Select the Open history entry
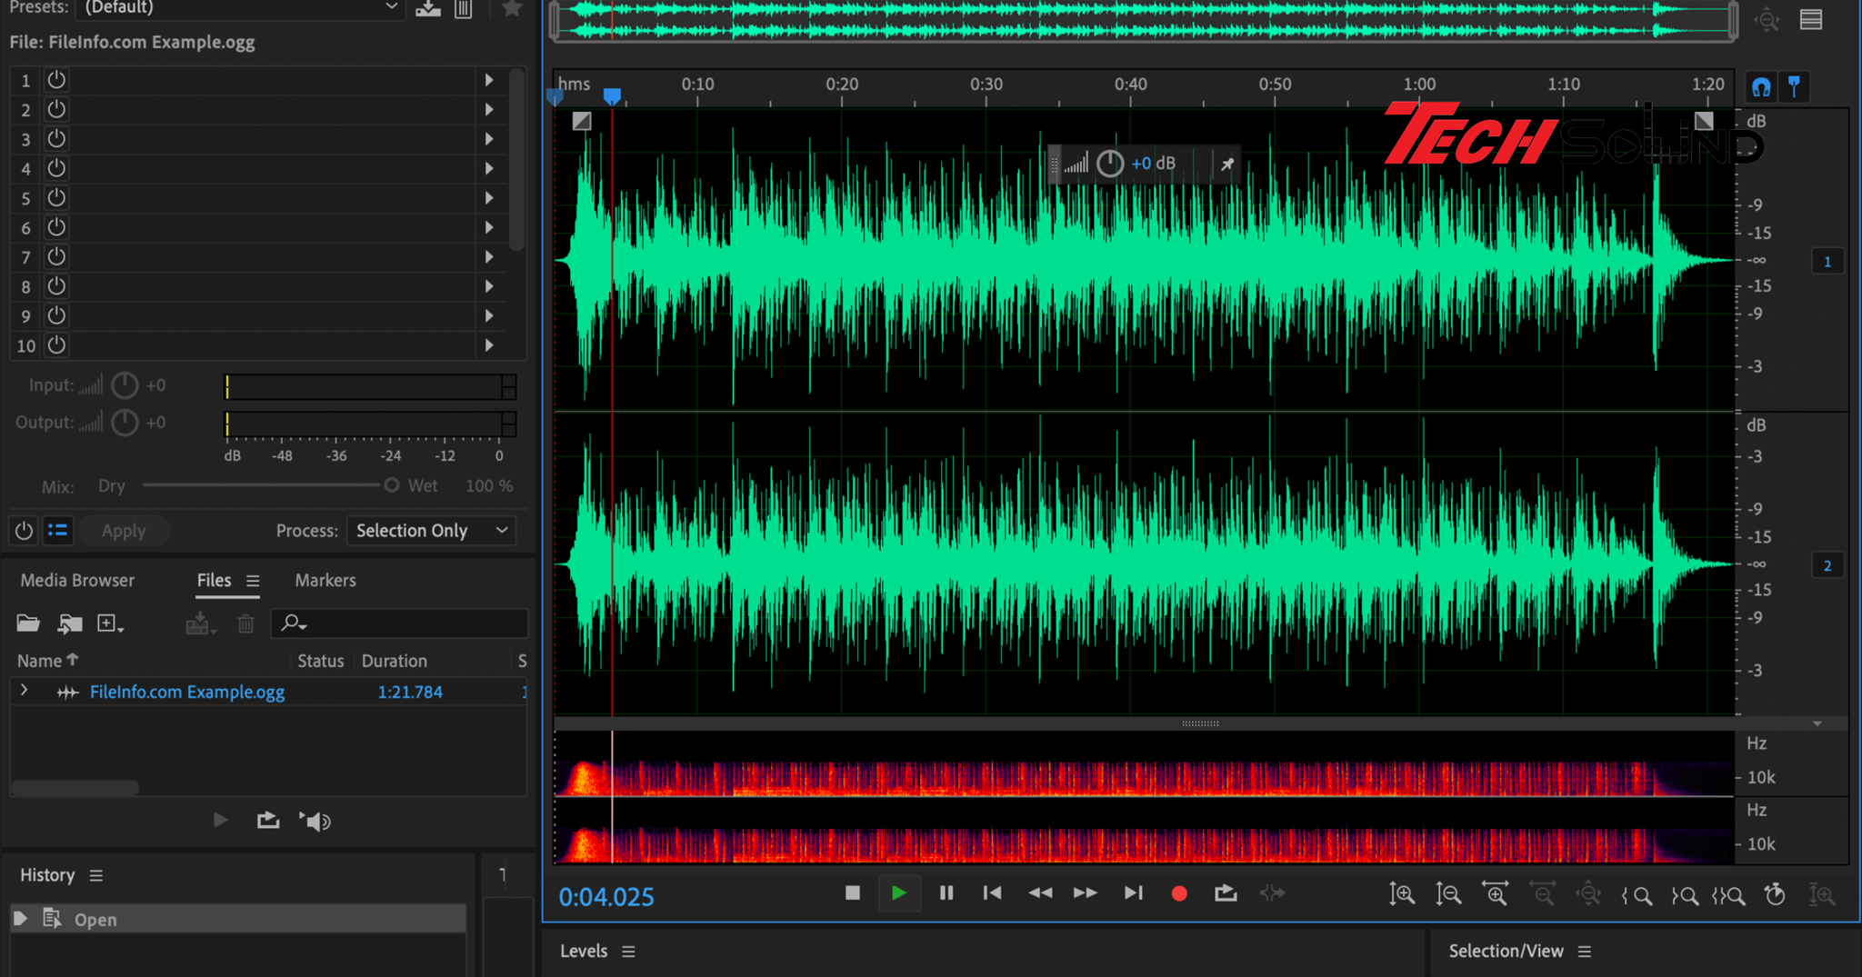This screenshot has width=1862, height=977. [x=238, y=919]
